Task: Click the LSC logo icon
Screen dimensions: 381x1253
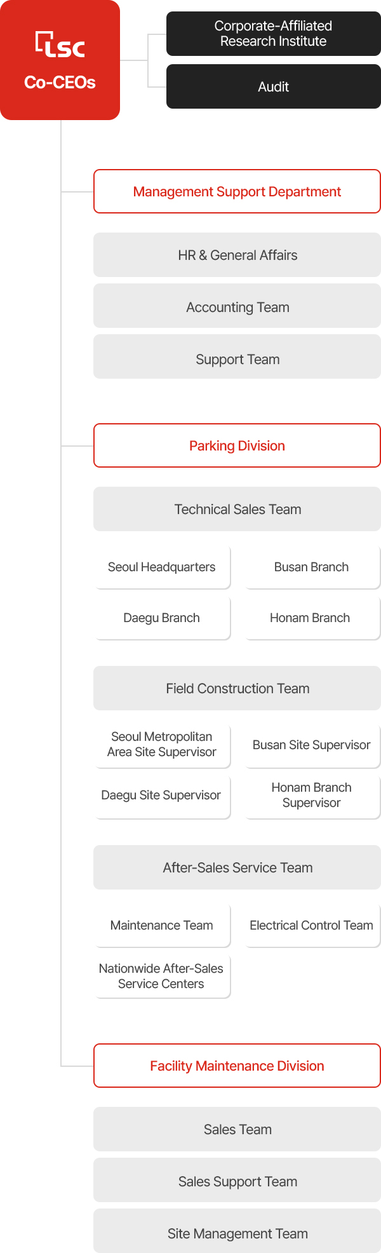Action: click(60, 44)
